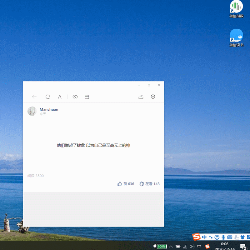250x250 pixels.
Task: Open the Manchuan profile avatar
Action: pos(32,111)
